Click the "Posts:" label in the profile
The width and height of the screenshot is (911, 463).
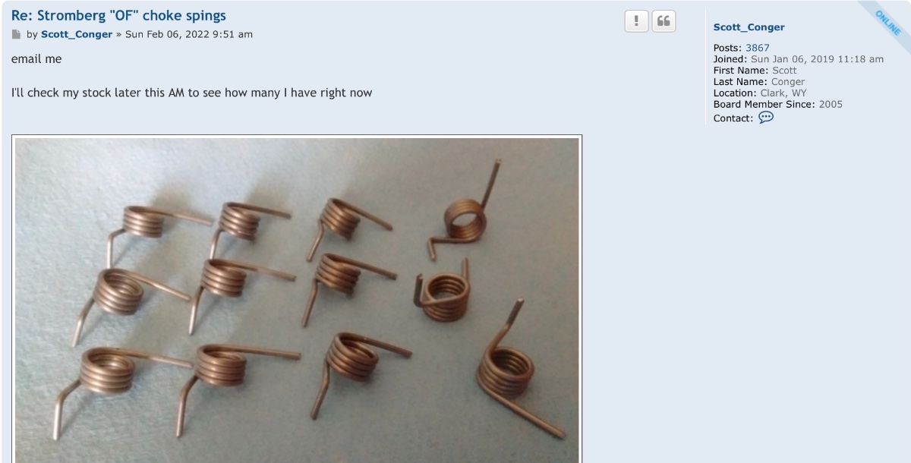[728, 48]
